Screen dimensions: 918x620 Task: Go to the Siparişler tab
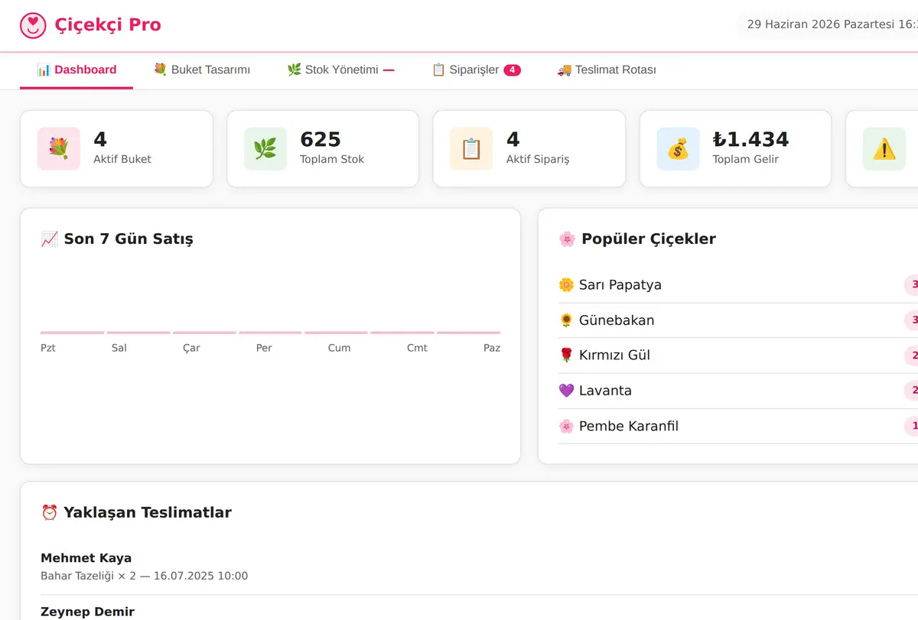[476, 70]
